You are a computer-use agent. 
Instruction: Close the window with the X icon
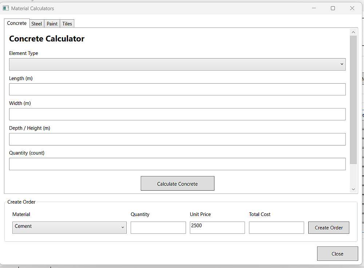point(352,8)
